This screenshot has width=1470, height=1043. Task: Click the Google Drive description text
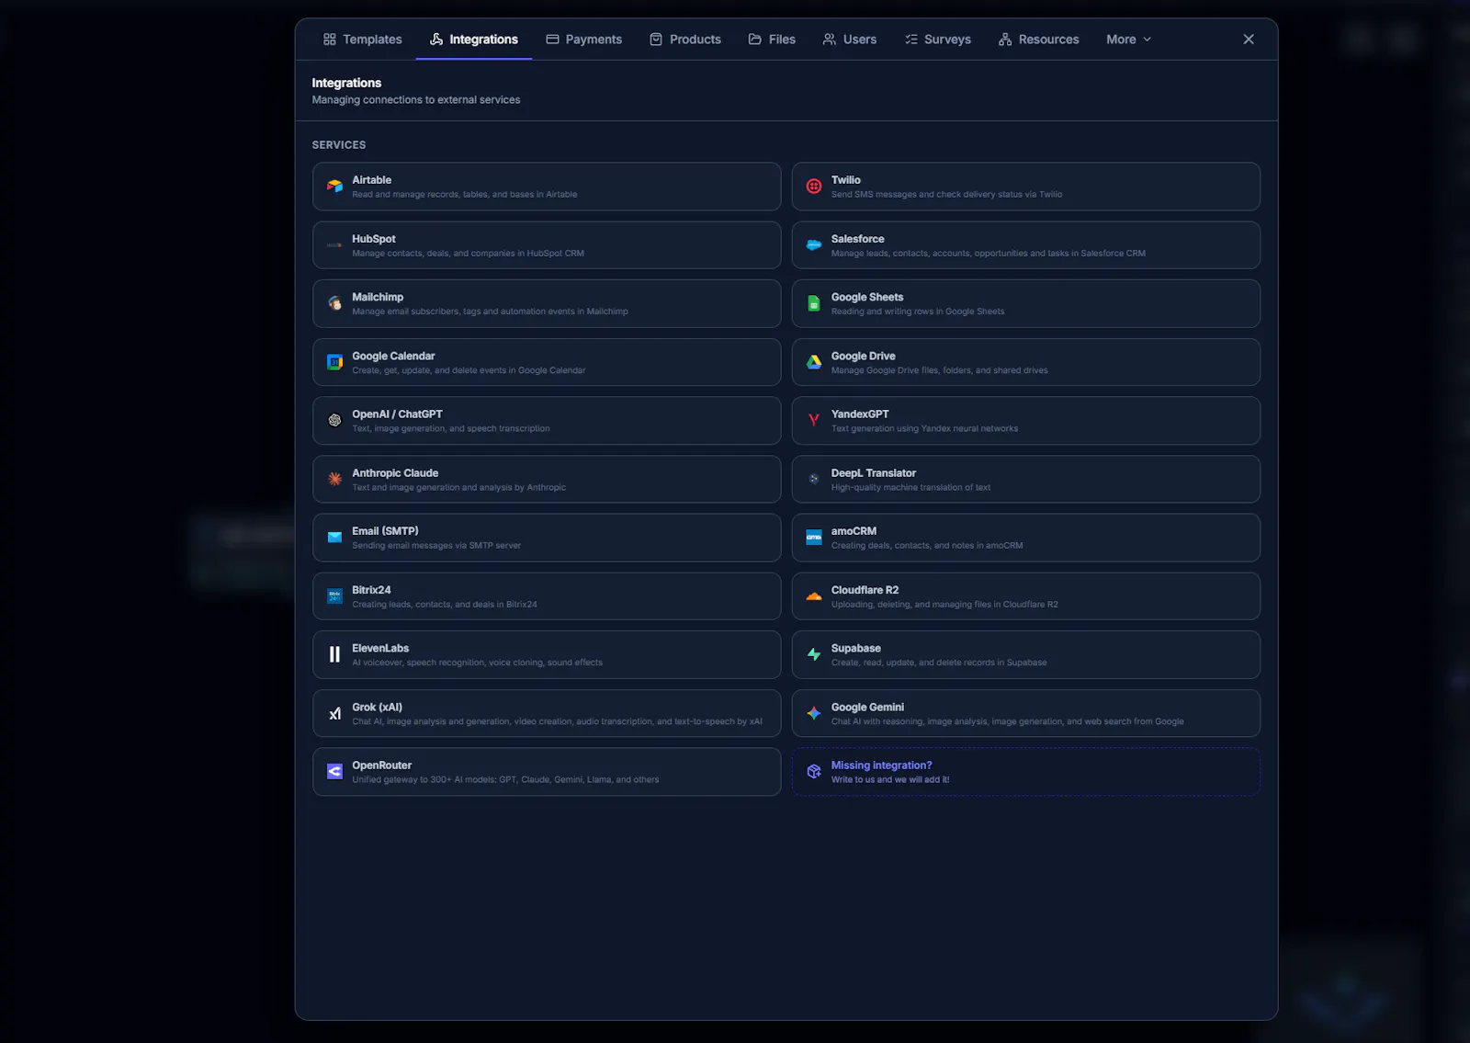[939, 370]
